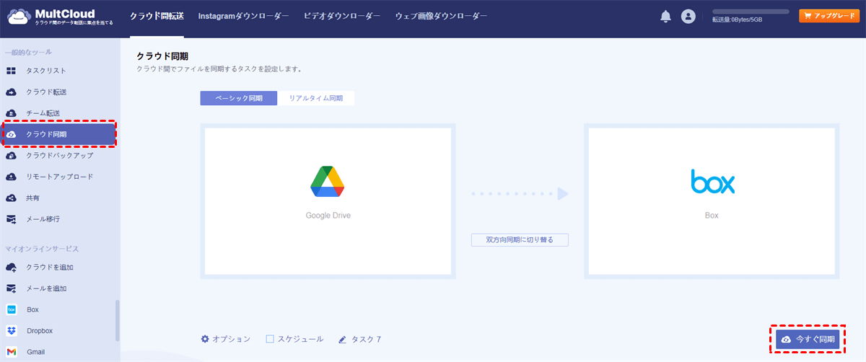This screenshot has width=866, height=362.
Task: Open リモートアップロード in sidebar
Action: coord(60,177)
